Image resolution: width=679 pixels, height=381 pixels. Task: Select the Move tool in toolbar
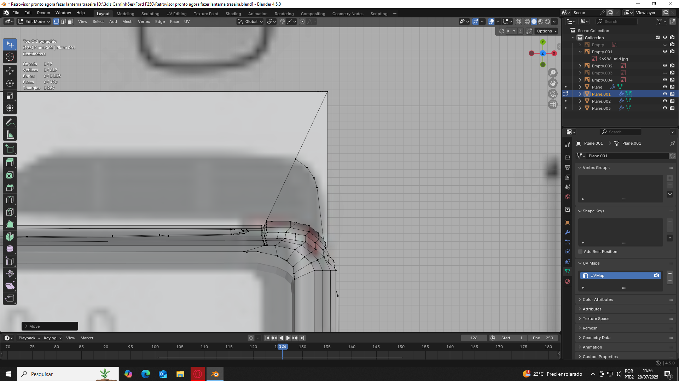10,71
